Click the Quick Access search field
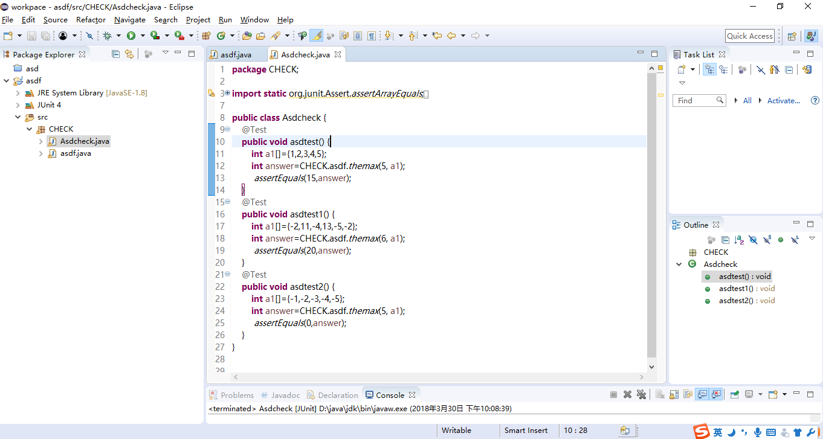This screenshot has width=823, height=439. point(749,36)
